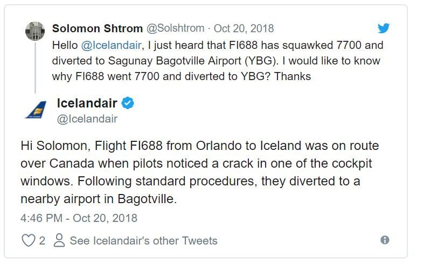The height and width of the screenshot is (266, 438).
Task: Click the thread connector line under avatar
Action: pos(35,68)
